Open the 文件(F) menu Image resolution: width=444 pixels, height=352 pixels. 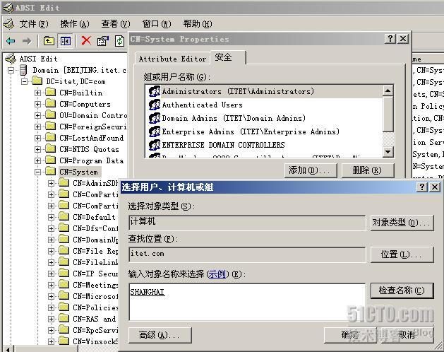[x=34, y=24]
